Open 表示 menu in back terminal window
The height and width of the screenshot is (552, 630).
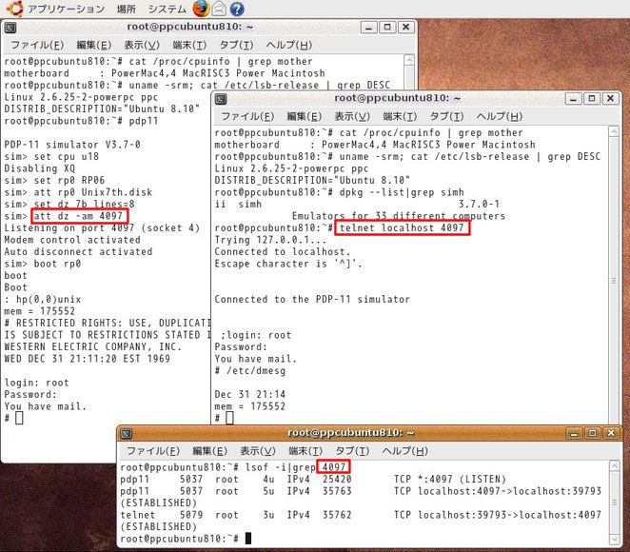(x=142, y=45)
